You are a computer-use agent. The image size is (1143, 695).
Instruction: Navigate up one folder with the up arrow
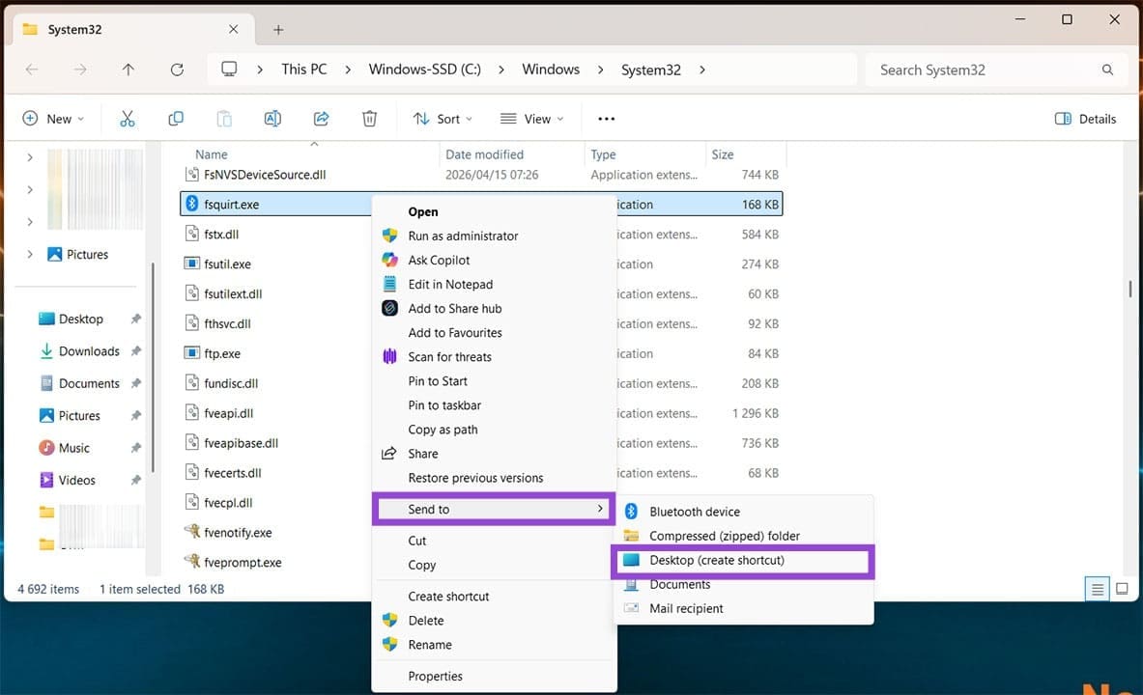[127, 69]
